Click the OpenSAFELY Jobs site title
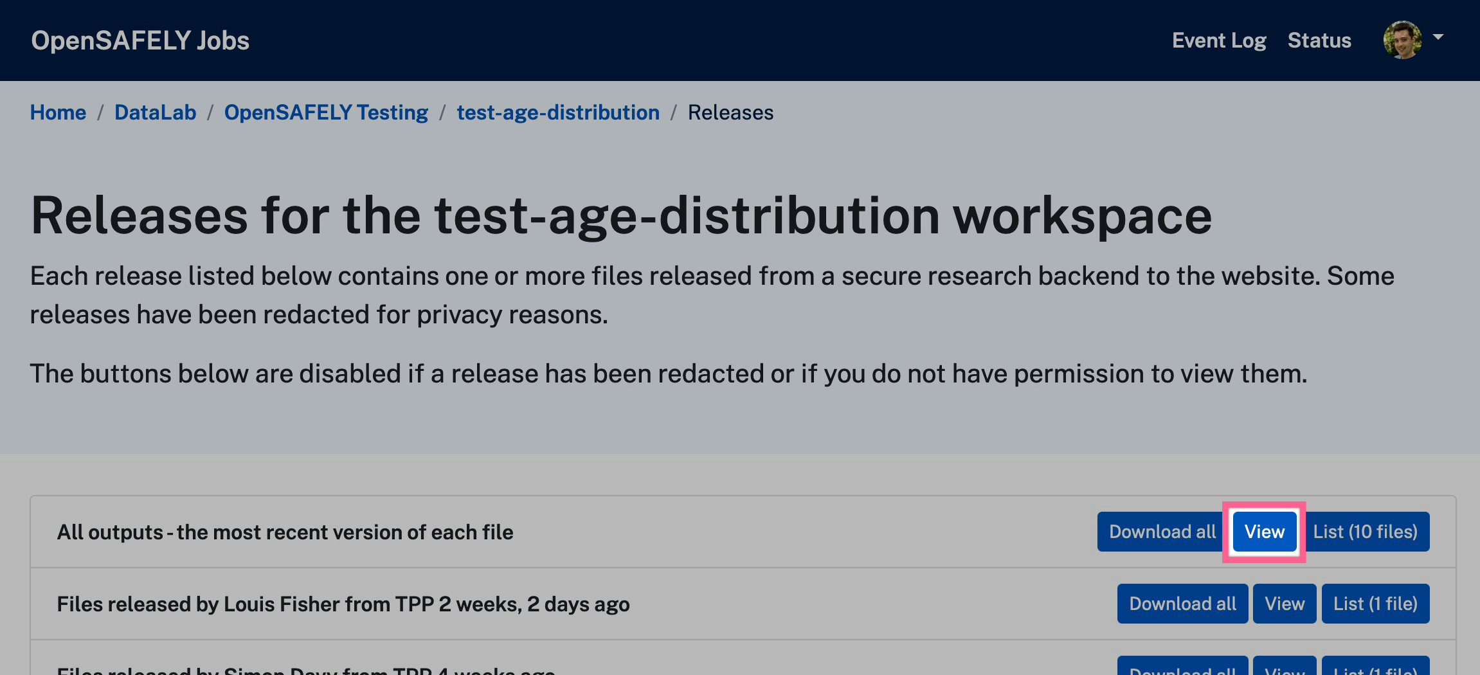 140,40
